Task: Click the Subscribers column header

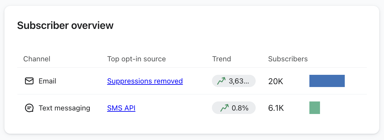Action: 288,59
